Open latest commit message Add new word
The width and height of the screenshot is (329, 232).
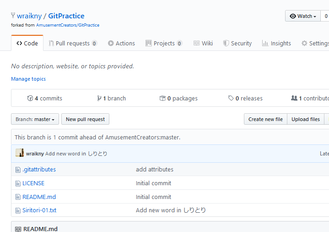point(76,154)
